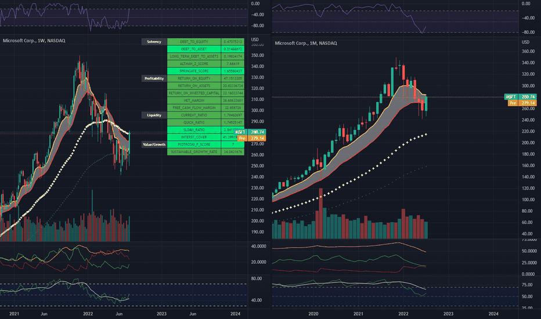Click the Value/Growth category label

click(154, 144)
